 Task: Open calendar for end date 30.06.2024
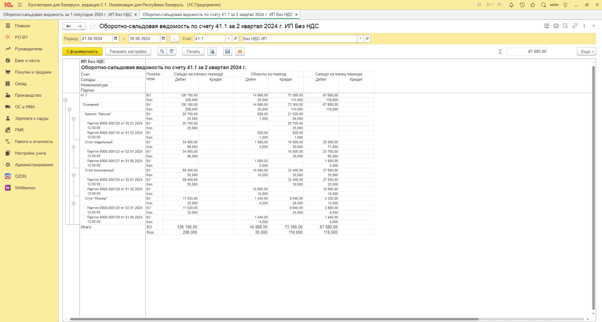coord(163,39)
